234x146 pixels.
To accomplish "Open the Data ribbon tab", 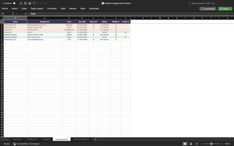I will point(63,9).
